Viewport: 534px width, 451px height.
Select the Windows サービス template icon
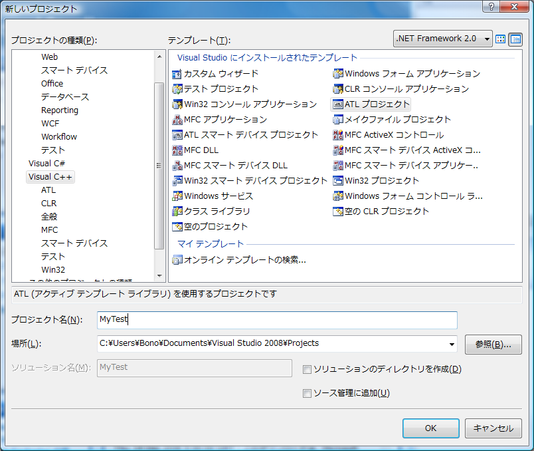177,196
